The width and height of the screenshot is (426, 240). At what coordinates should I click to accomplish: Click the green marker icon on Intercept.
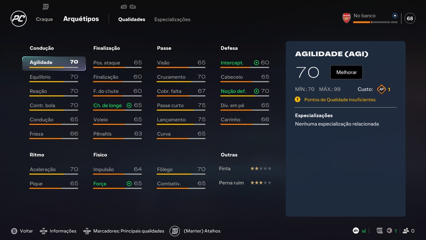point(256,63)
